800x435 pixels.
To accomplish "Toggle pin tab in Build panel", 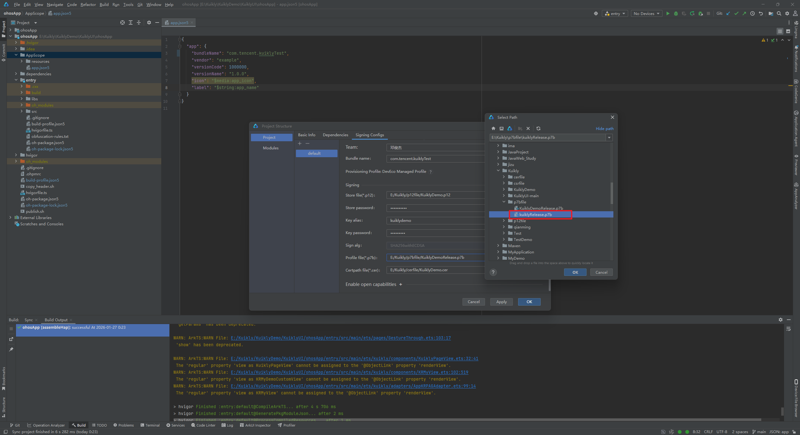I will pyautogui.click(x=11, y=349).
